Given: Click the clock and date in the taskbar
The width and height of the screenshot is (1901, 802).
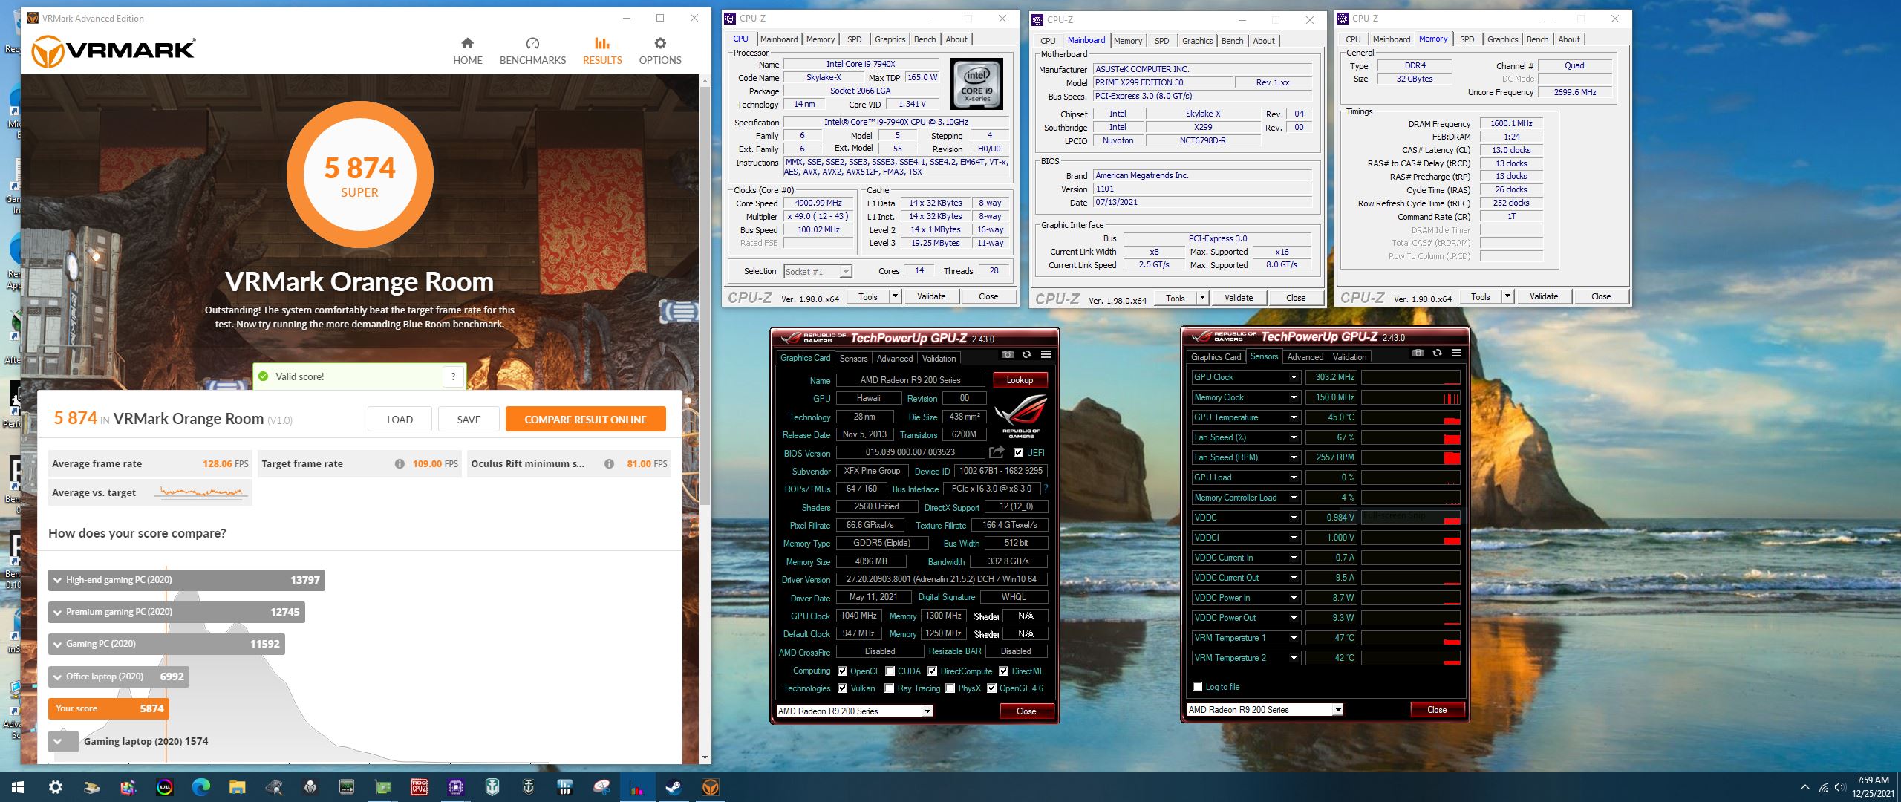Looking at the screenshot, I should click(x=1872, y=787).
